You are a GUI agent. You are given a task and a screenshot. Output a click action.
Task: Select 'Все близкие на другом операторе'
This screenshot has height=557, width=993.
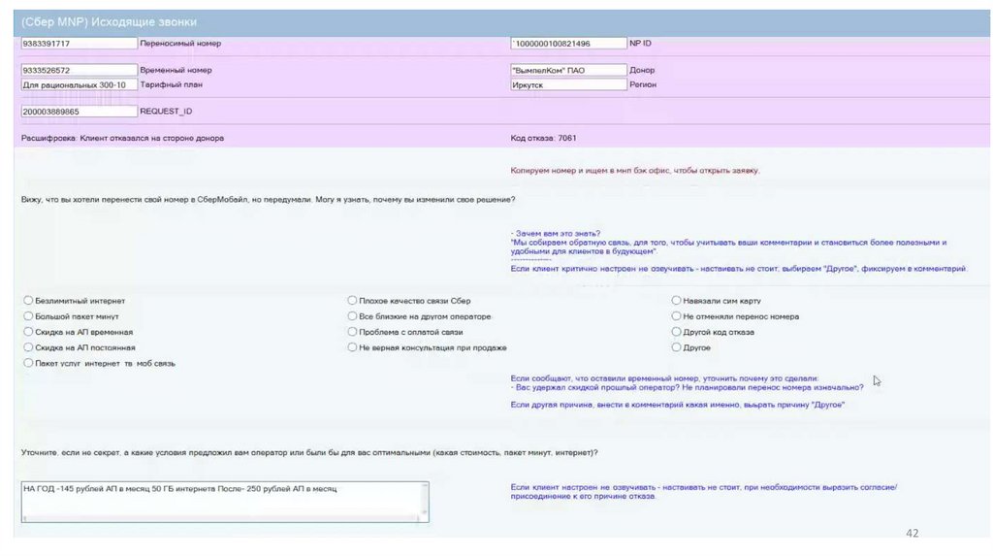[x=352, y=315]
